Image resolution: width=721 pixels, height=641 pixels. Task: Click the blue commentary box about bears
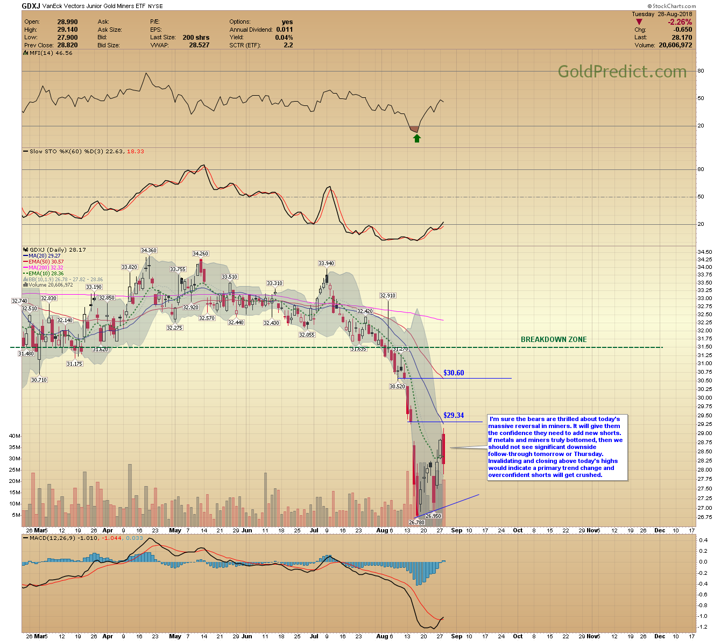click(x=557, y=447)
